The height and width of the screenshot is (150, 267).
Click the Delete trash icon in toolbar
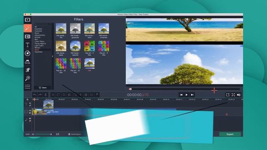coord(45,95)
